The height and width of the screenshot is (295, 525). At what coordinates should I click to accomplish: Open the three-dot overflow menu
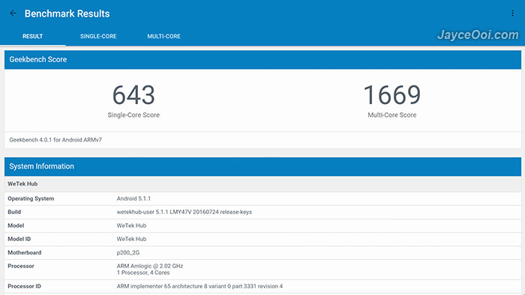[x=512, y=13]
